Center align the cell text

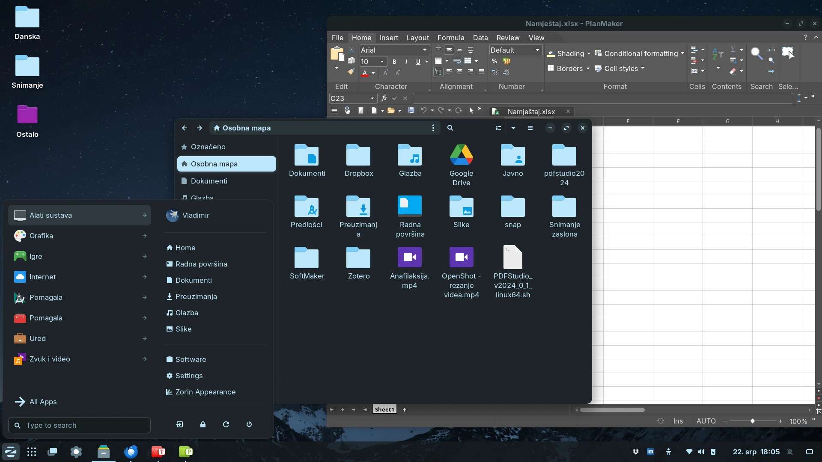click(459, 71)
